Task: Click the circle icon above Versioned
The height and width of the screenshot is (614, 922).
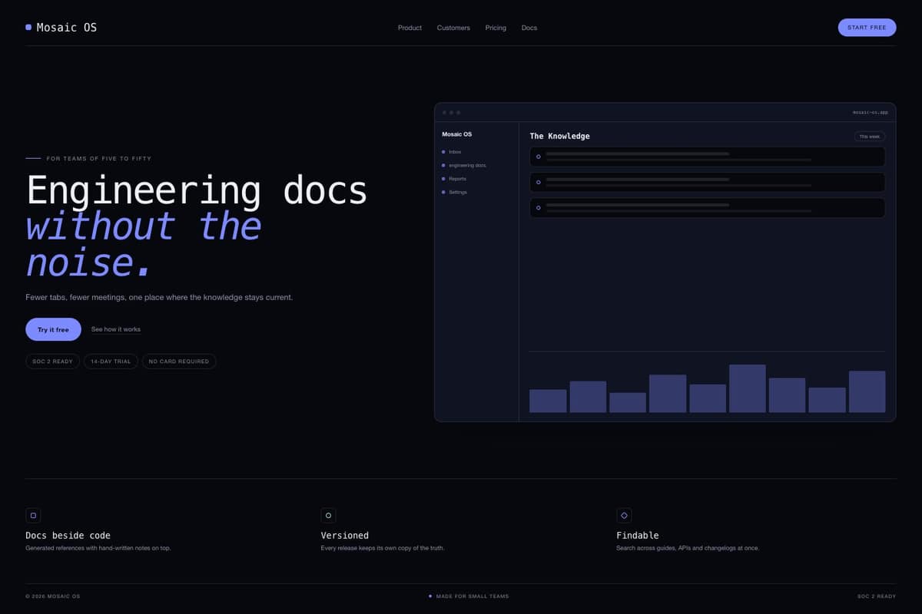Action: 328,516
